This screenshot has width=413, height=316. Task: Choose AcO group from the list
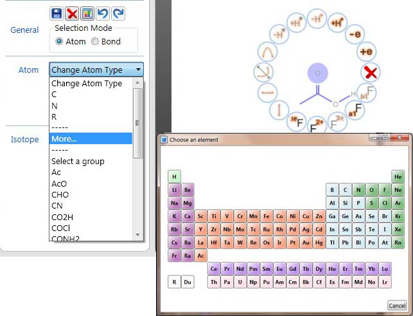(x=91, y=183)
